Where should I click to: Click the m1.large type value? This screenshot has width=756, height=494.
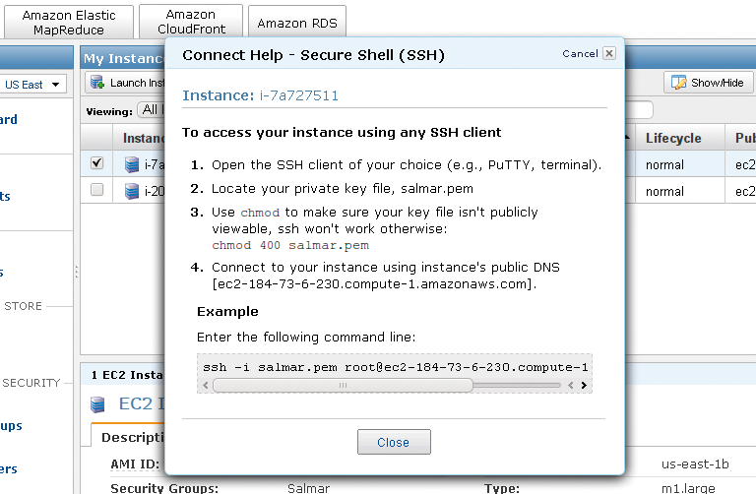coord(688,488)
